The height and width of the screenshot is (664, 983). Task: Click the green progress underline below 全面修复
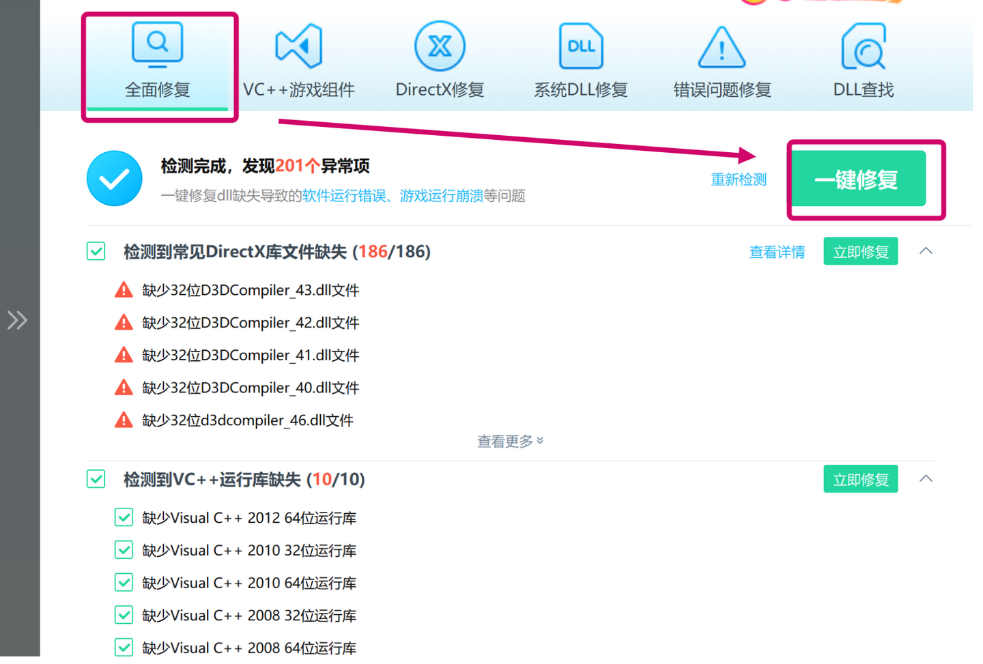158,108
